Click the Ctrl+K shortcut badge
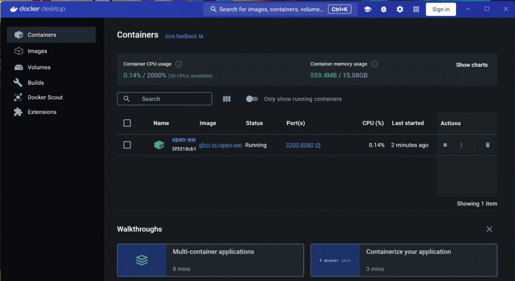The image size is (515, 281). coord(339,9)
